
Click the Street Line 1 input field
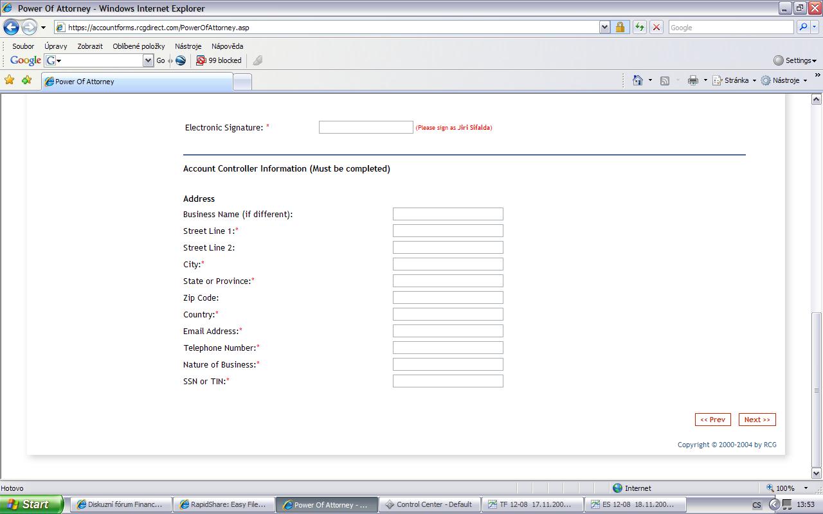coord(448,231)
